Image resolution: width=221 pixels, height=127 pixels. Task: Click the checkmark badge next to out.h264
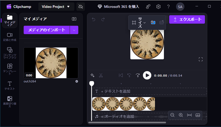pos(77,81)
